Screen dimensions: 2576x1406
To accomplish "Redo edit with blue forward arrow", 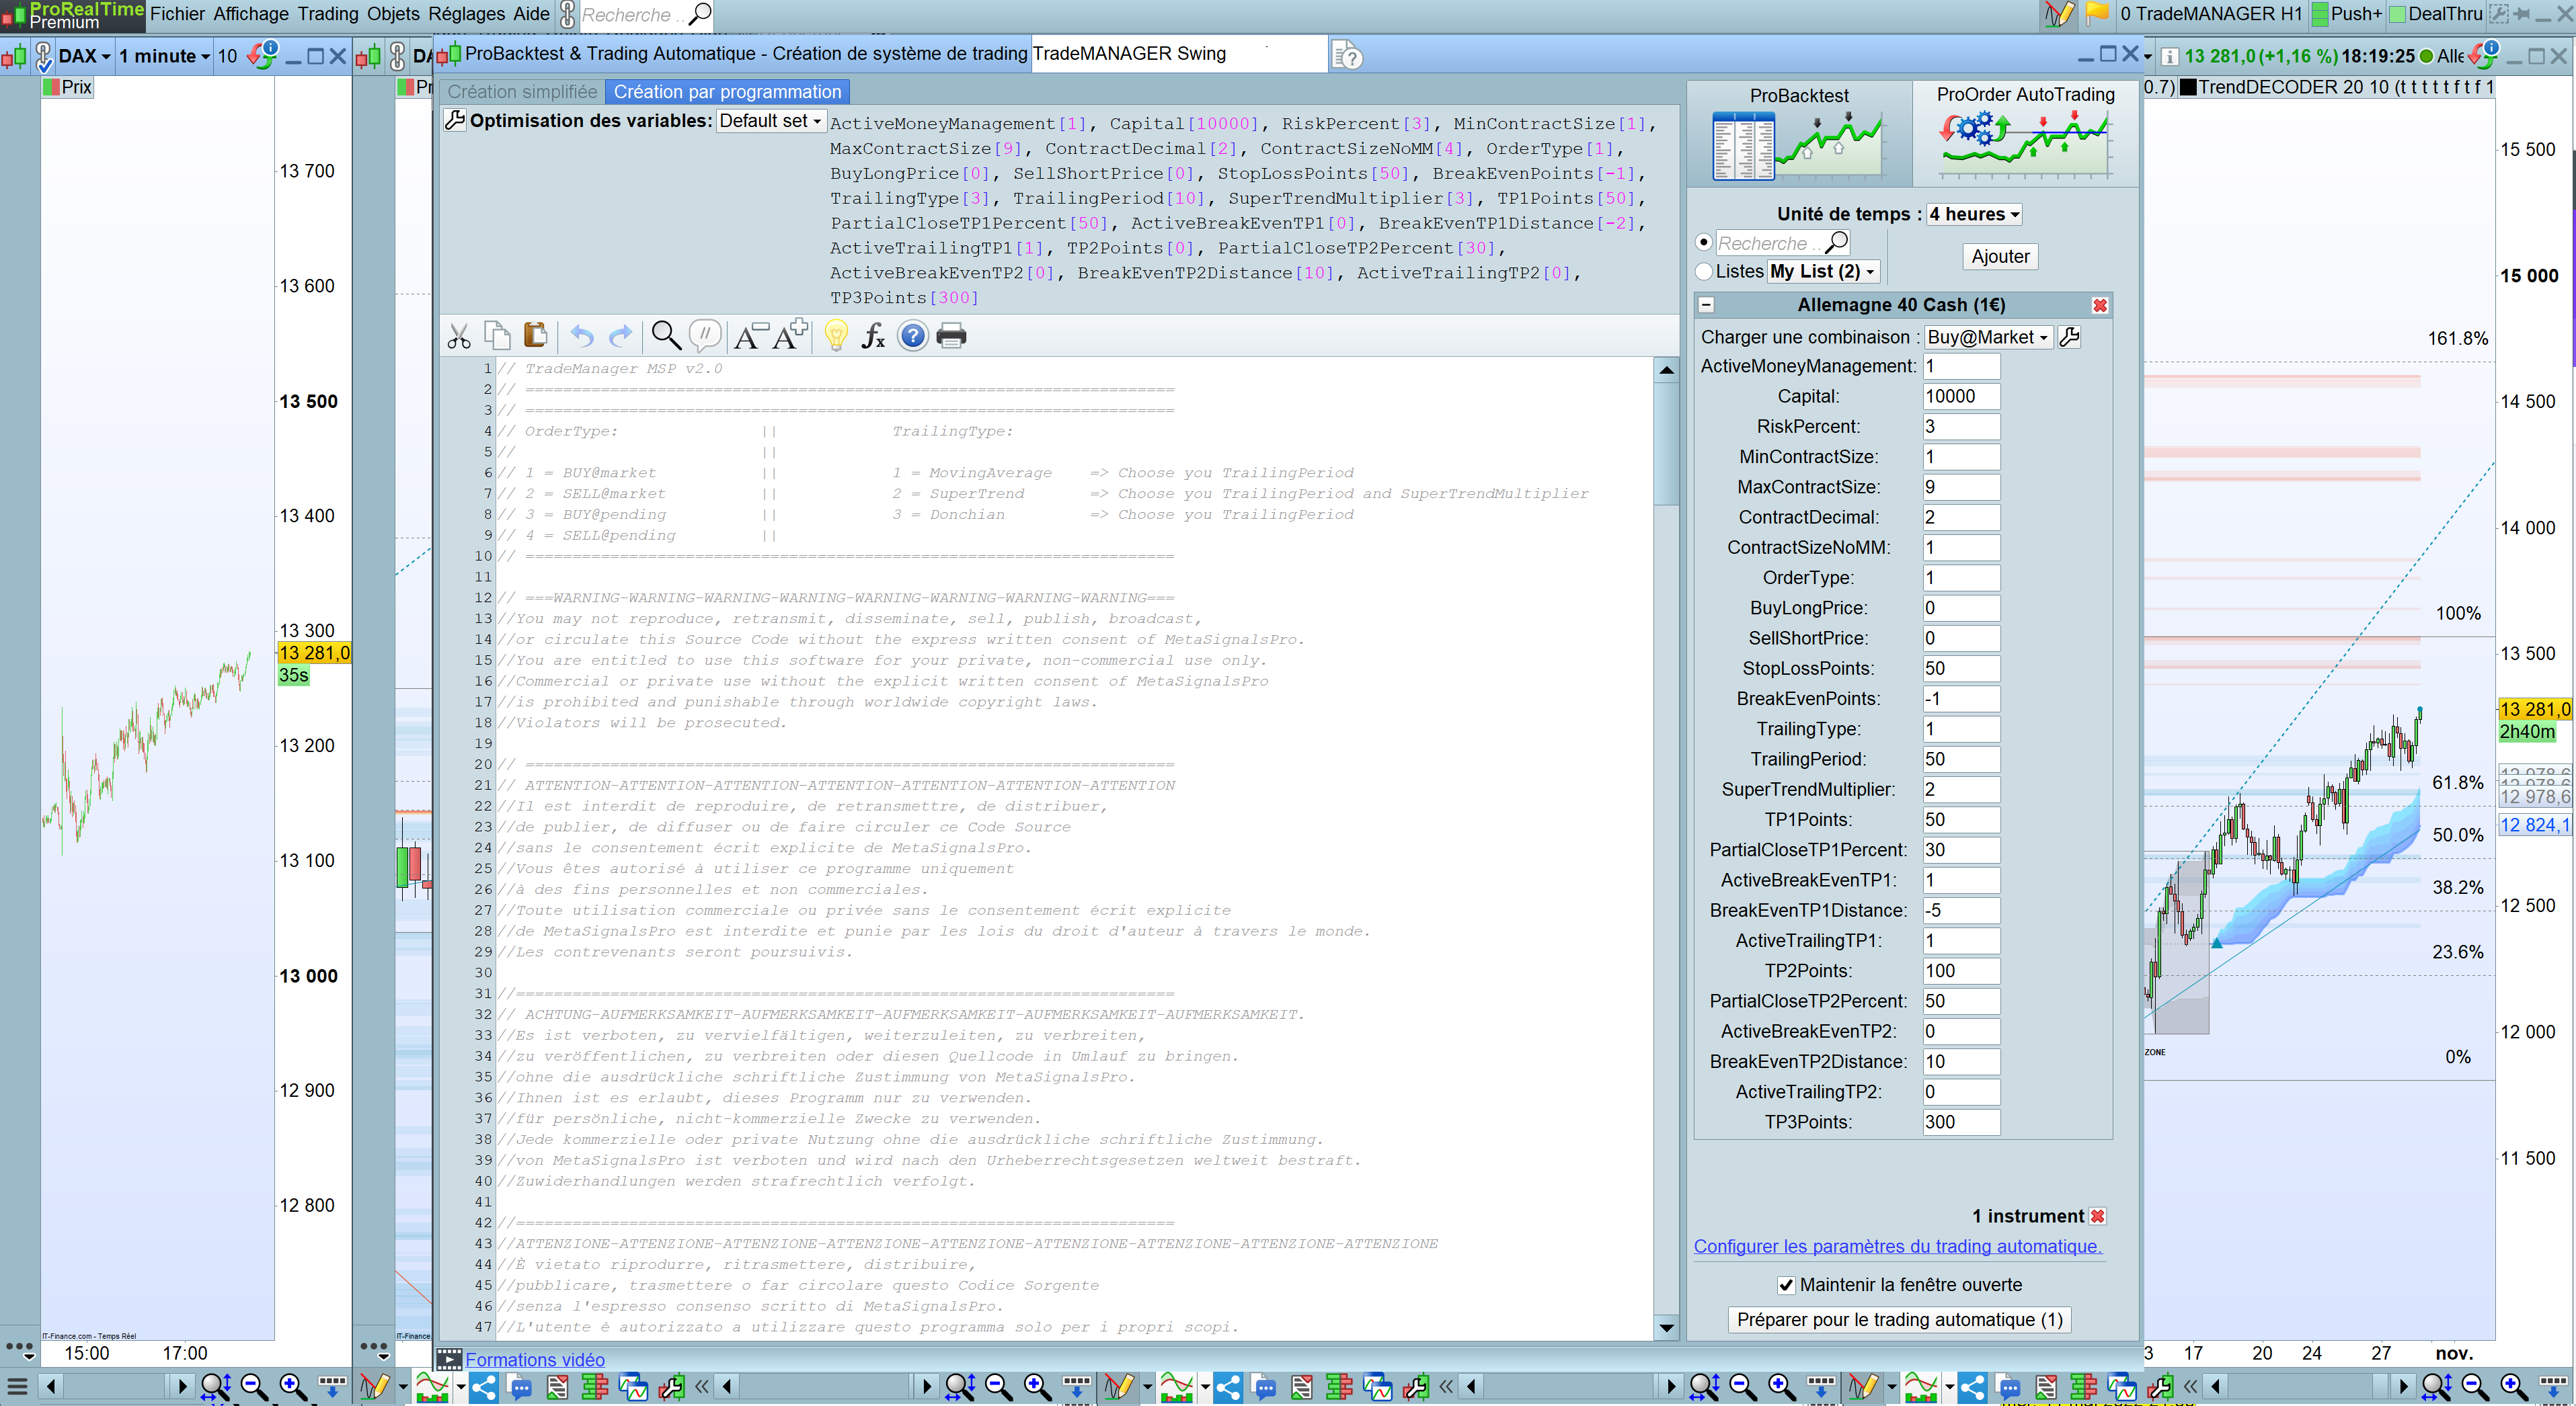I will pyautogui.click(x=621, y=337).
